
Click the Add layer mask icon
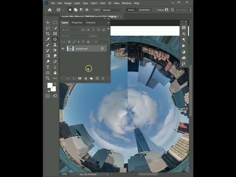(80, 79)
